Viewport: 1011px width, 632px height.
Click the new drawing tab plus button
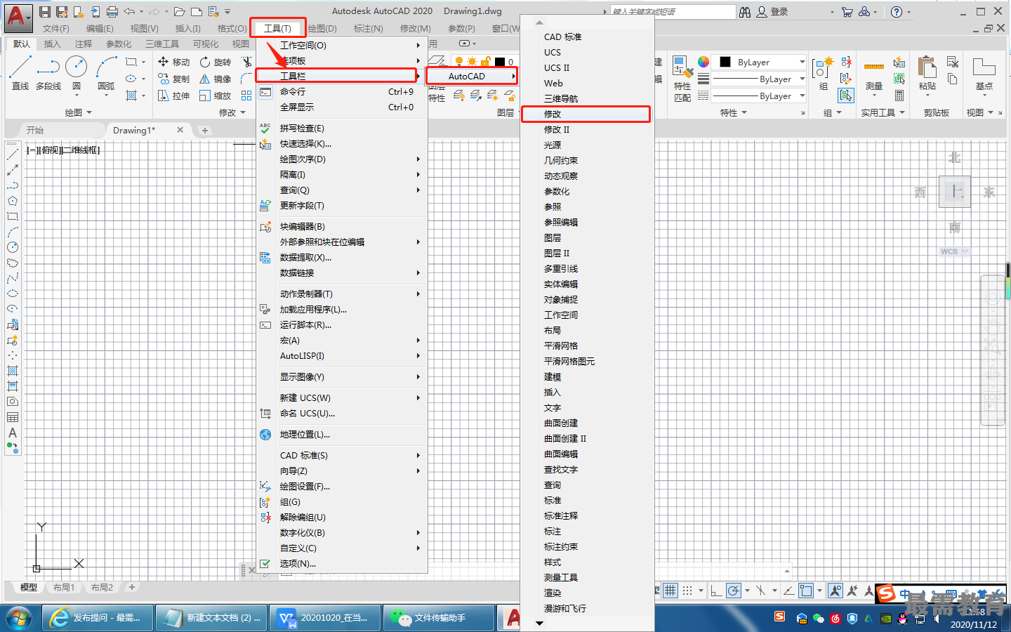click(205, 130)
